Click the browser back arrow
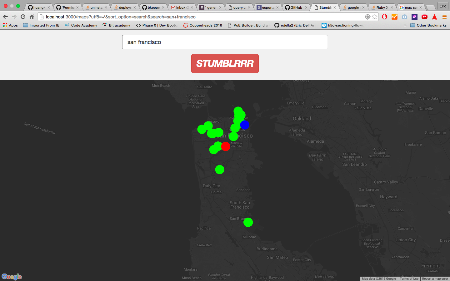Image resolution: width=450 pixels, height=281 pixels. tap(5, 17)
